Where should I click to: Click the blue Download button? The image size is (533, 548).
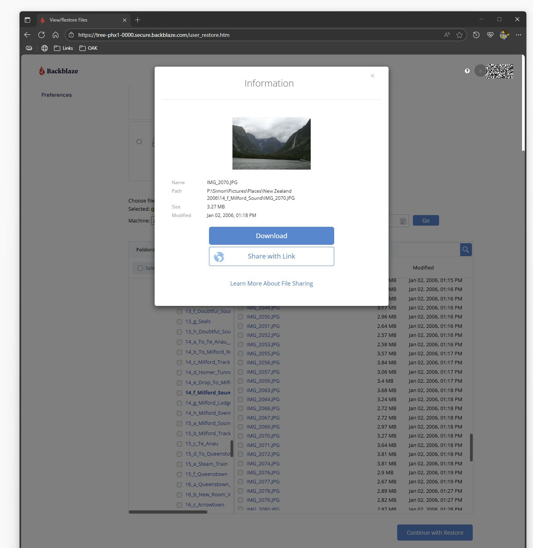pyautogui.click(x=271, y=236)
